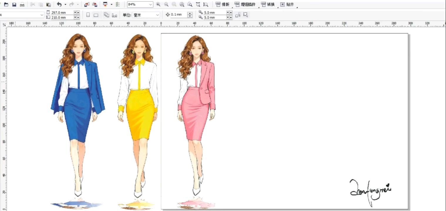
Task: Click the Open file folder icon
Action: 6,5
